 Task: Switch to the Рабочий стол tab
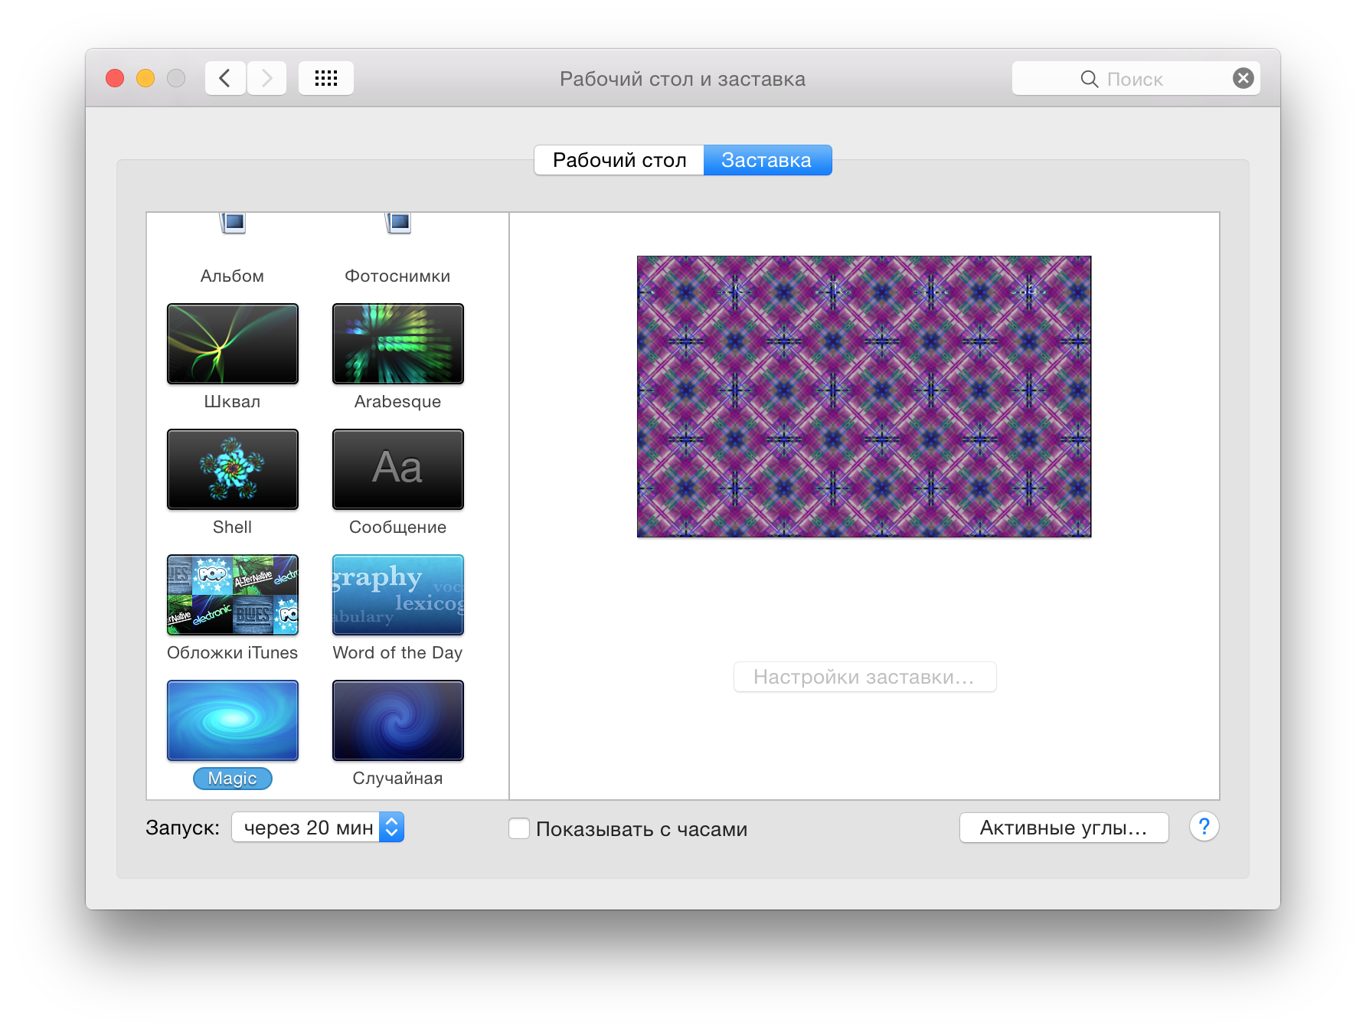tap(619, 160)
